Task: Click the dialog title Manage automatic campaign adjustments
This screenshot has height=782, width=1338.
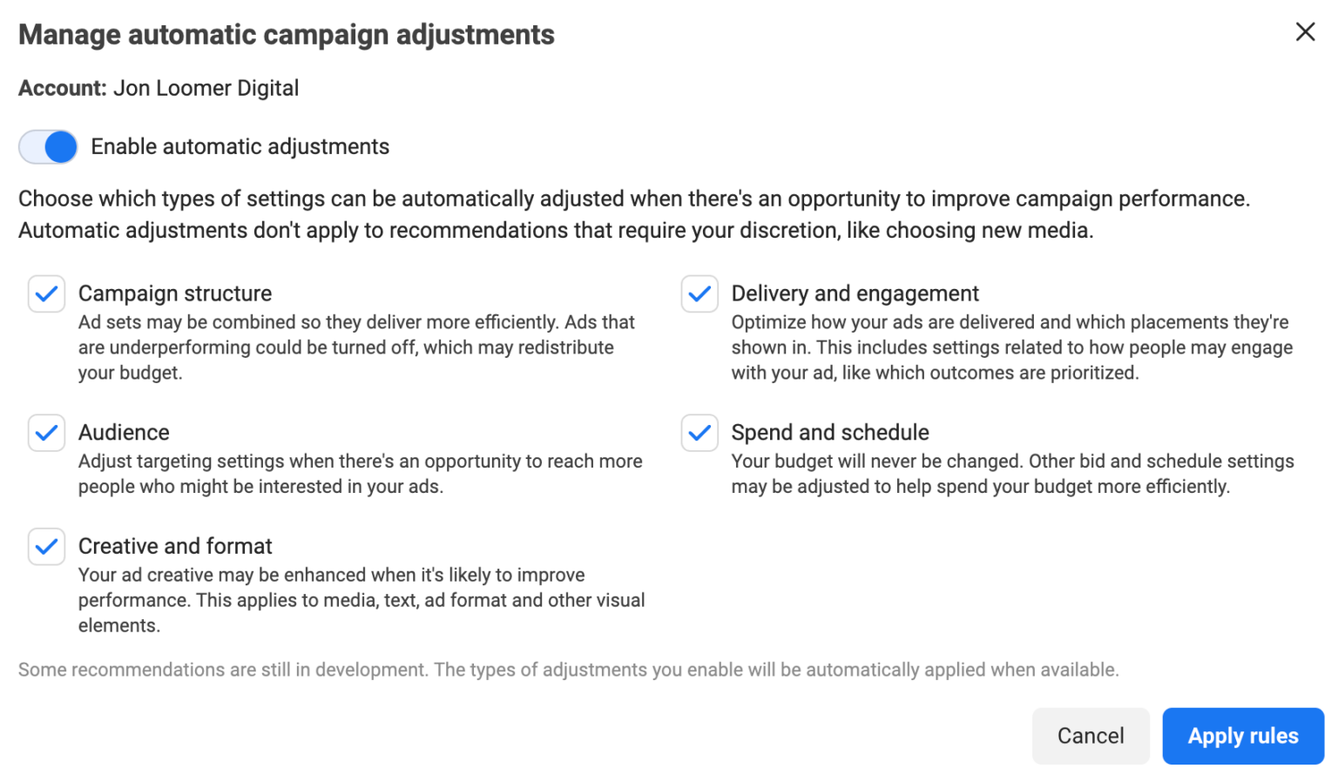Action: click(287, 35)
